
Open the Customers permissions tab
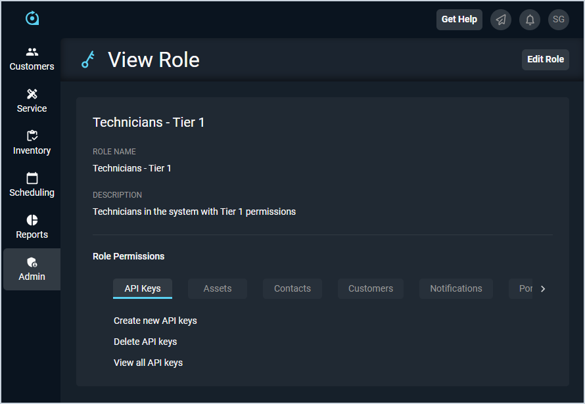click(371, 288)
